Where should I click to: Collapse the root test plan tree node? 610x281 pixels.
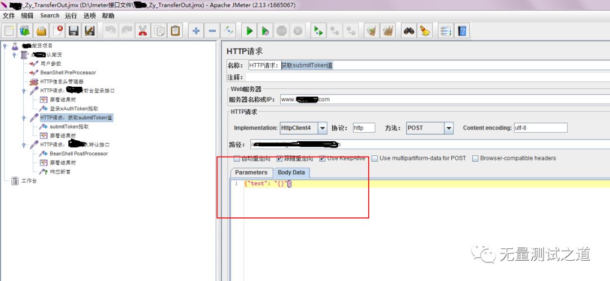(5, 46)
